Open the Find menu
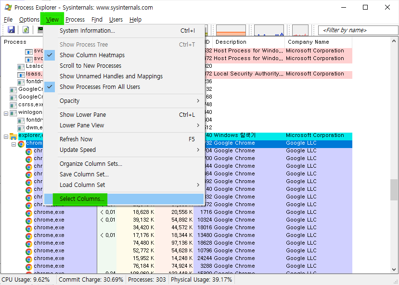This screenshot has width=399, height=285. point(97,20)
